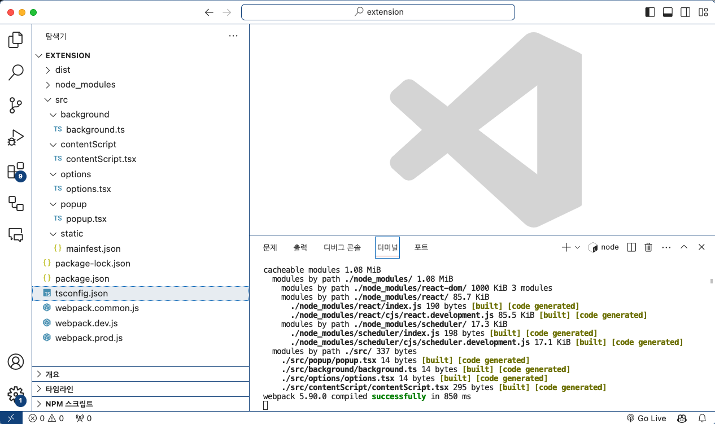Open the chat view icon in activity bar
This screenshot has height=424, width=715.
16,235
